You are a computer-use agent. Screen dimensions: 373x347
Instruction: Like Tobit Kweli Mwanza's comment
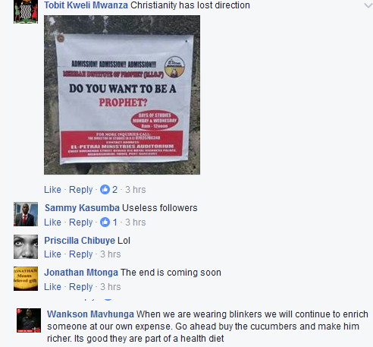[x=52, y=190]
